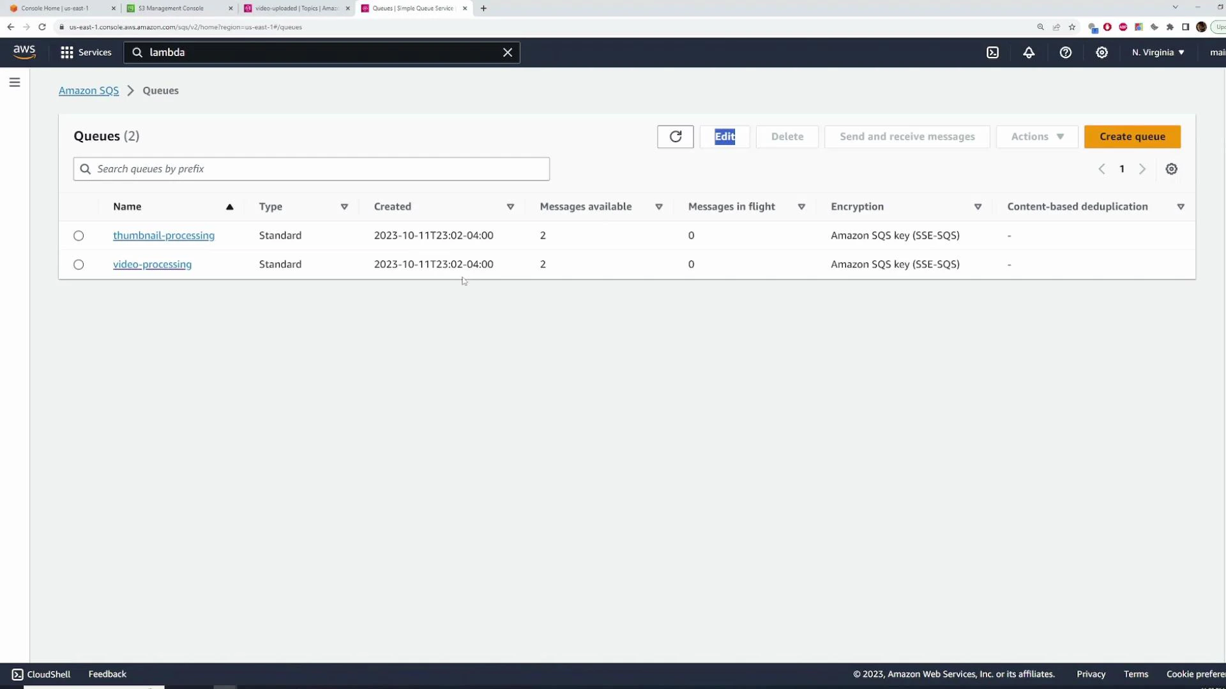Screen dimensions: 1226x689
Task: Refresh the queues list
Action: point(675,137)
